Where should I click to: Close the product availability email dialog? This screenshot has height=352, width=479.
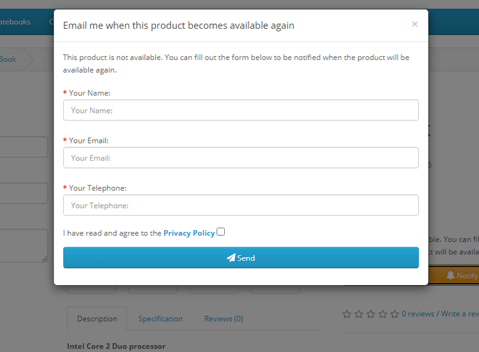pos(414,24)
